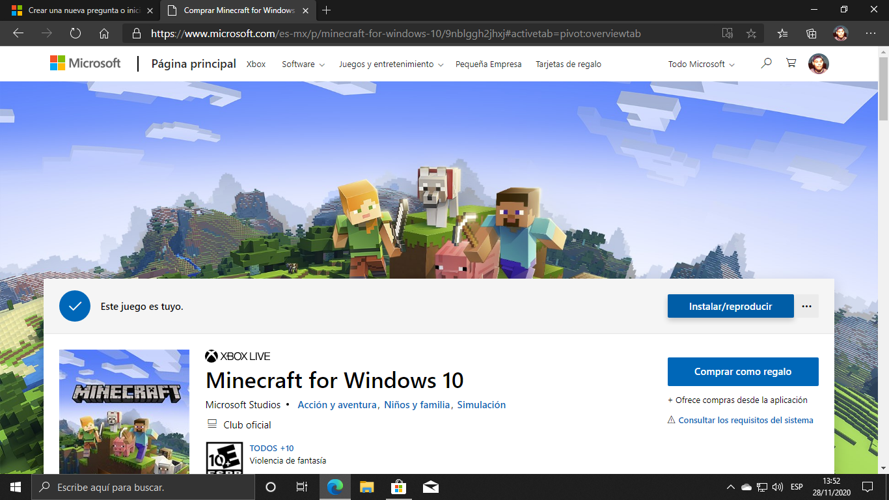The image size is (889, 500).
Task: Add this page to favorites star icon
Action: [751, 33]
